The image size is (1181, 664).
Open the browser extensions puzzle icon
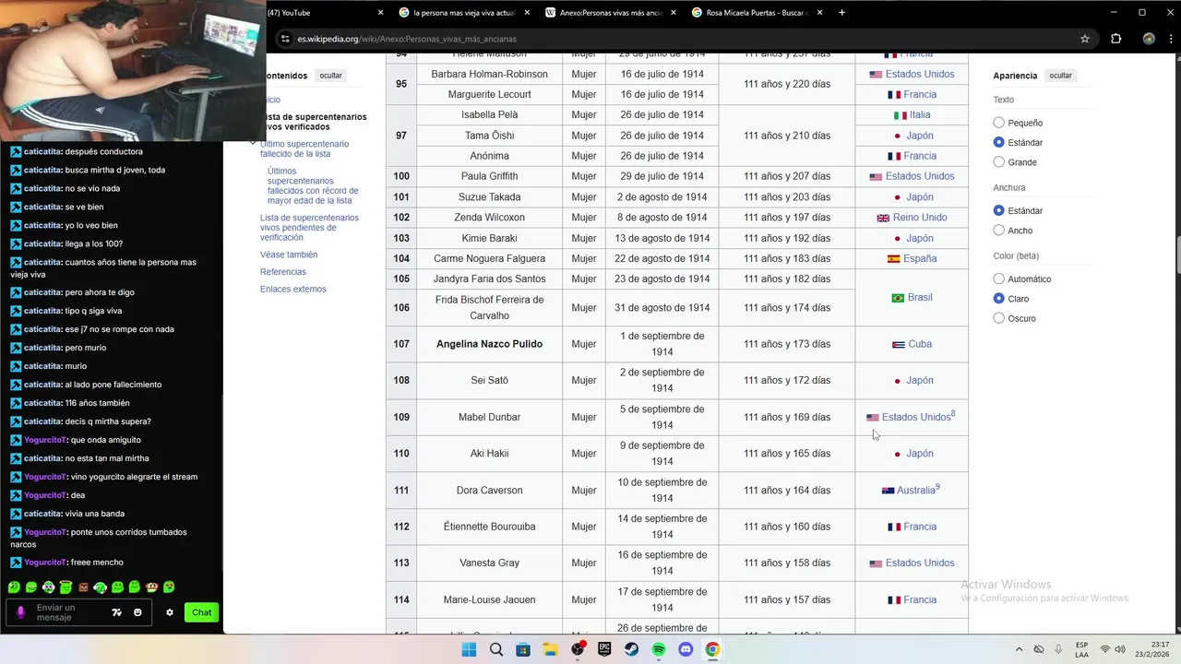coord(1115,39)
